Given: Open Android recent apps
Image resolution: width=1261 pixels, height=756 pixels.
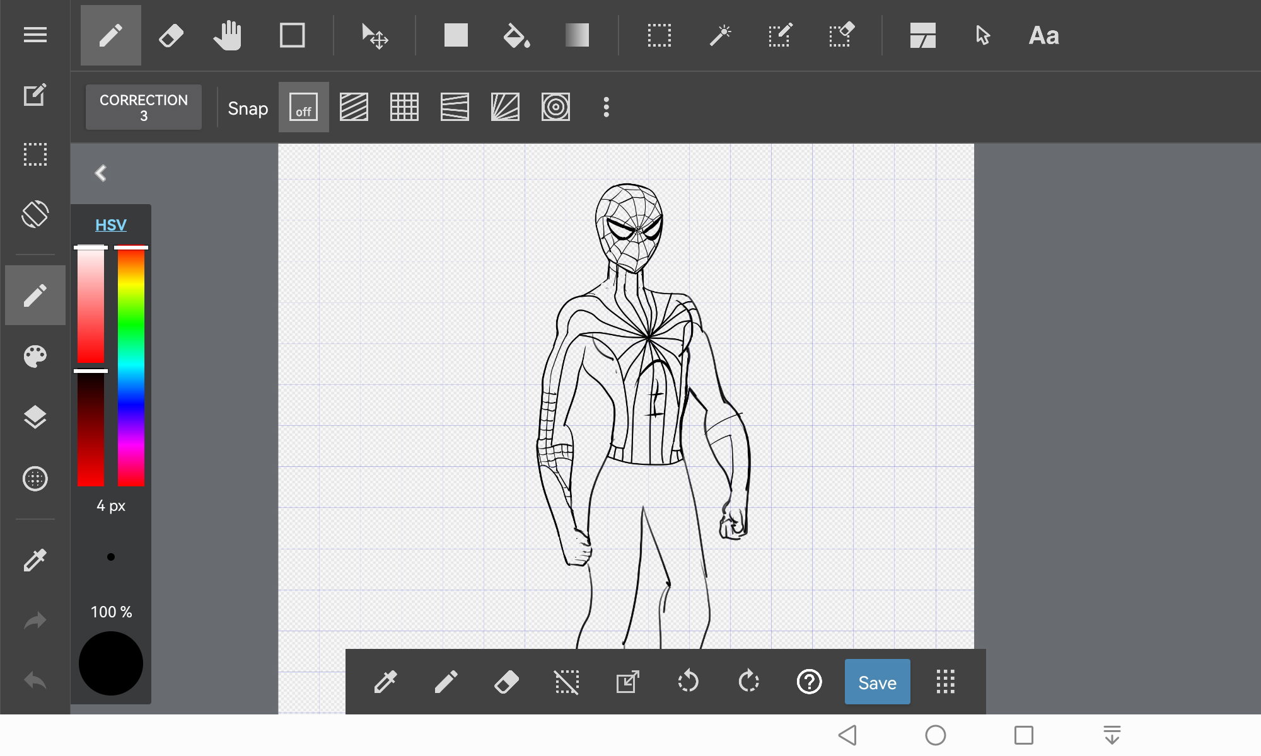Looking at the screenshot, I should pos(1023,735).
